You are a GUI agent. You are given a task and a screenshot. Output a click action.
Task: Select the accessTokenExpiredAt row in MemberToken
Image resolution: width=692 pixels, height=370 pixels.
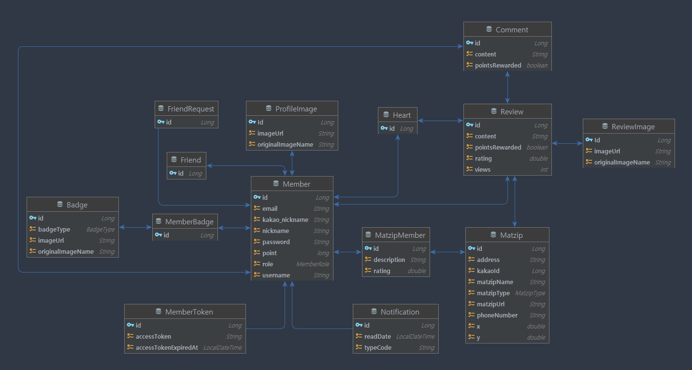(168, 347)
